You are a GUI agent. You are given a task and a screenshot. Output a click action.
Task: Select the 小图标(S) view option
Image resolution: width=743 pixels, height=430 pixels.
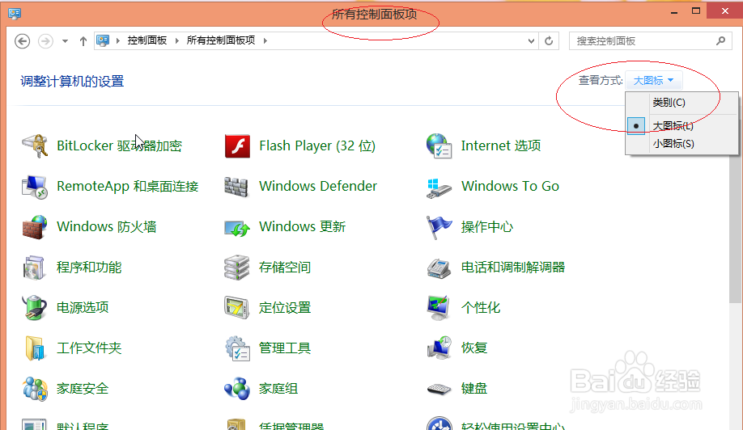673,143
